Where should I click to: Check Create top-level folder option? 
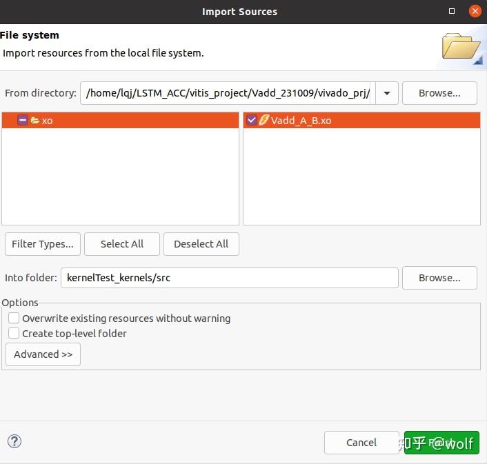[14, 334]
